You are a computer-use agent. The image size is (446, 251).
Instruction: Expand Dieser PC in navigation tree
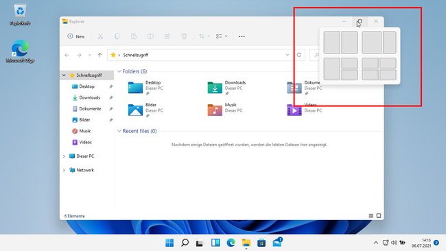64,156
